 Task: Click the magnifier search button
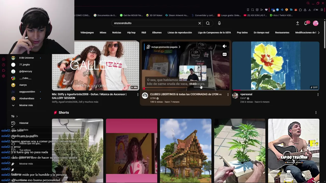tap(208, 23)
